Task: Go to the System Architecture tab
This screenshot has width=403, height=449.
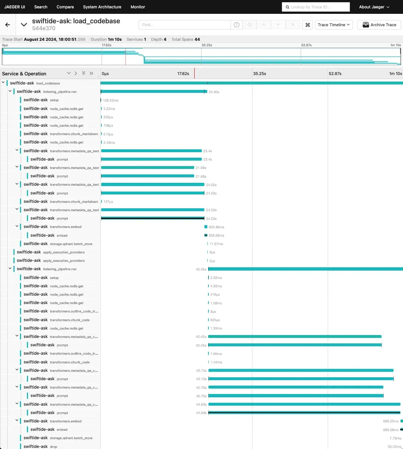Action: (x=102, y=7)
